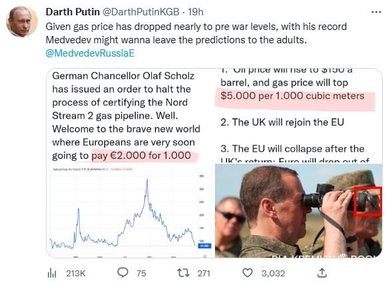Like the tweet with heart icon
Image resolution: width=392 pixels, height=283 pixels.
click(x=248, y=273)
